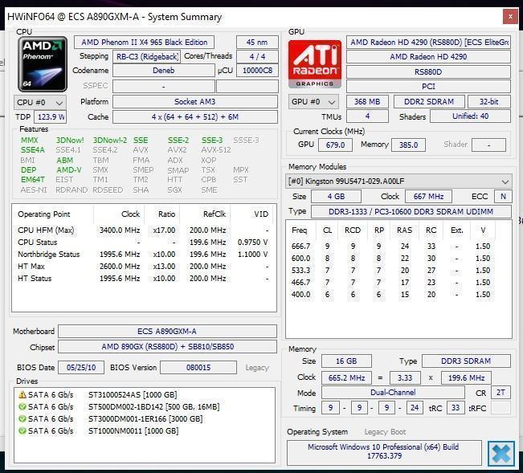Image resolution: width=523 pixels, height=473 pixels.
Task: Click the cache 4 x (64 + 64 + 512) + 6M field
Action: click(195, 117)
